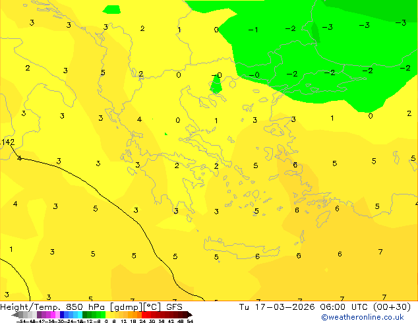Select the '[gdmp][°C]' unit label
The height and width of the screenshot is (323, 418).
pos(135,307)
